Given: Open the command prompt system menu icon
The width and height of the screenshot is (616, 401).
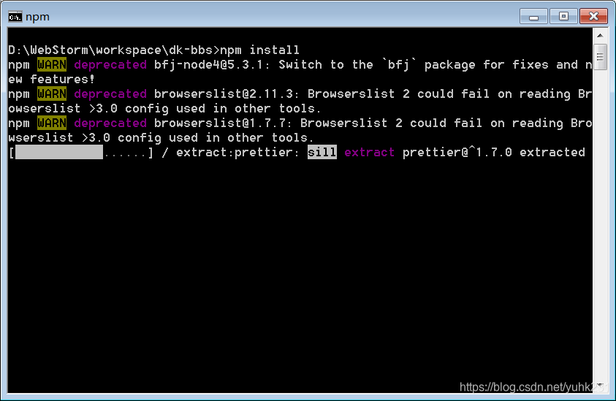Looking at the screenshot, I should tap(15, 17).
